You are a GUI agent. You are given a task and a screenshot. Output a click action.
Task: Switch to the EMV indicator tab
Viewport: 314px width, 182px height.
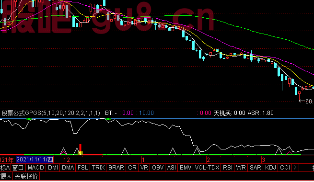pos(186,168)
